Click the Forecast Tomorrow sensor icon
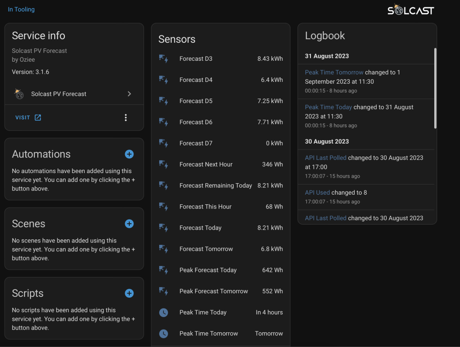Image resolution: width=460 pixels, height=347 pixels. click(163, 249)
